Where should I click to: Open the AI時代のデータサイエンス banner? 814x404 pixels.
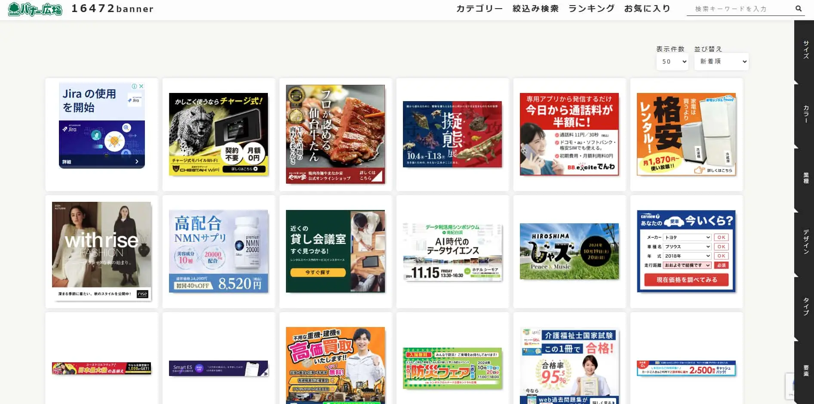tap(452, 251)
